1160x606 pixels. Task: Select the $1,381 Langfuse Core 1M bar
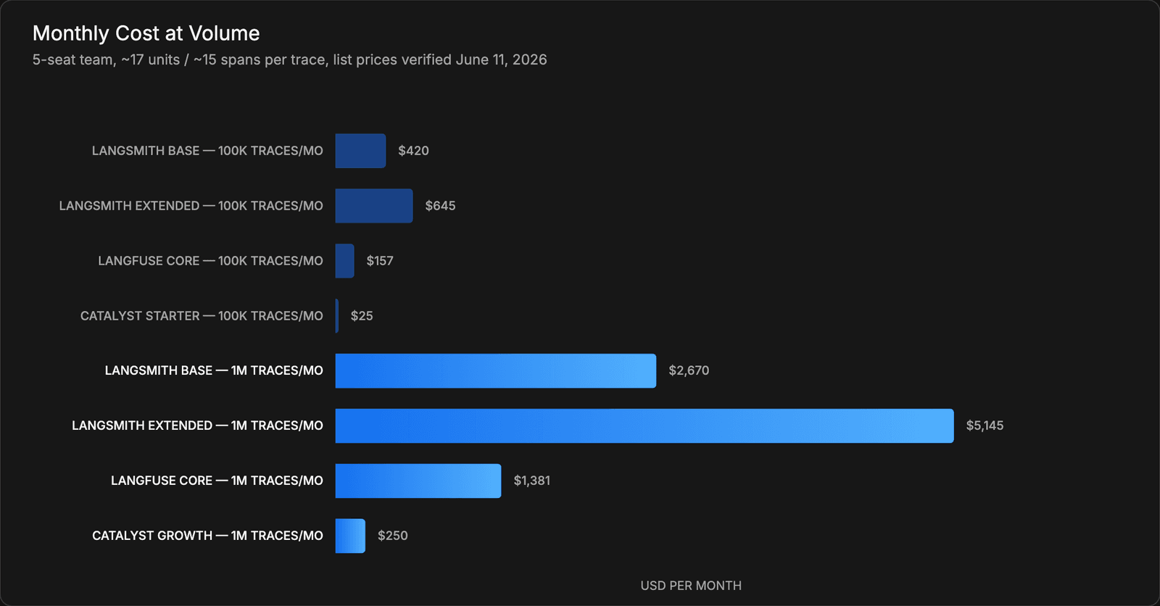(418, 481)
